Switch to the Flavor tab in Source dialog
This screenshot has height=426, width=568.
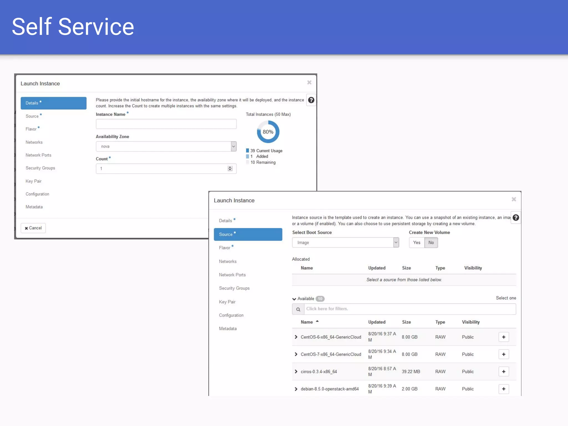(225, 248)
